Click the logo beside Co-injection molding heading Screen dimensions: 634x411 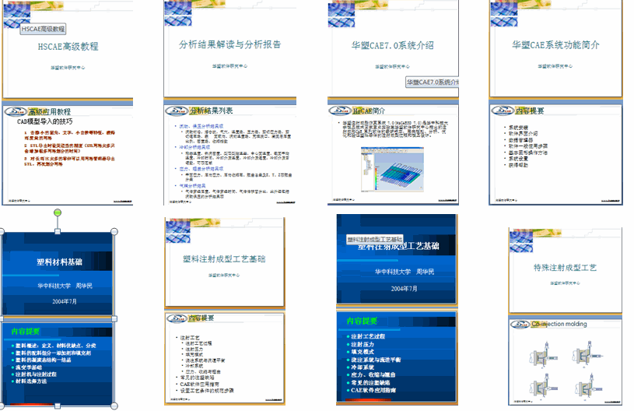520,324
